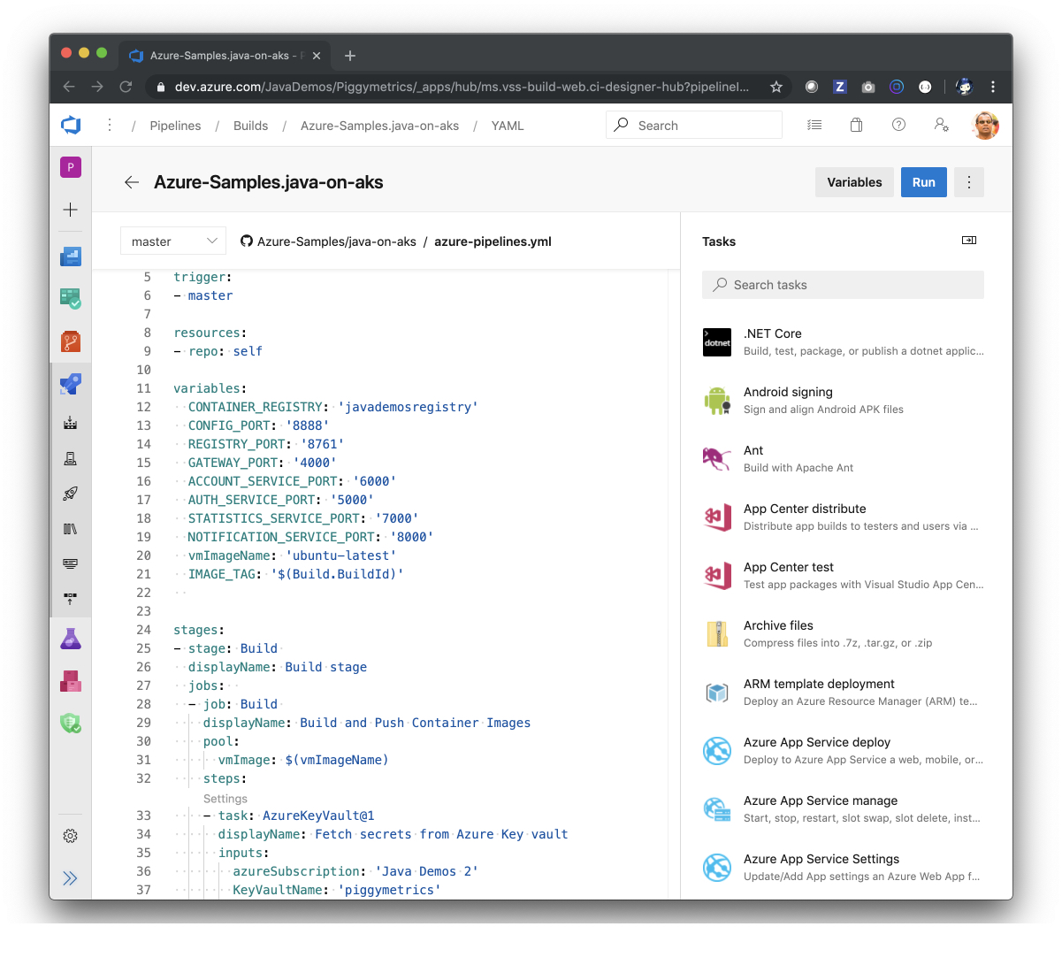The height and width of the screenshot is (965, 1062).
Task: Go back in browser history
Action: coord(69,87)
